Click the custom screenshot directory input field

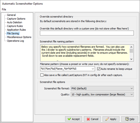pos(87,33)
